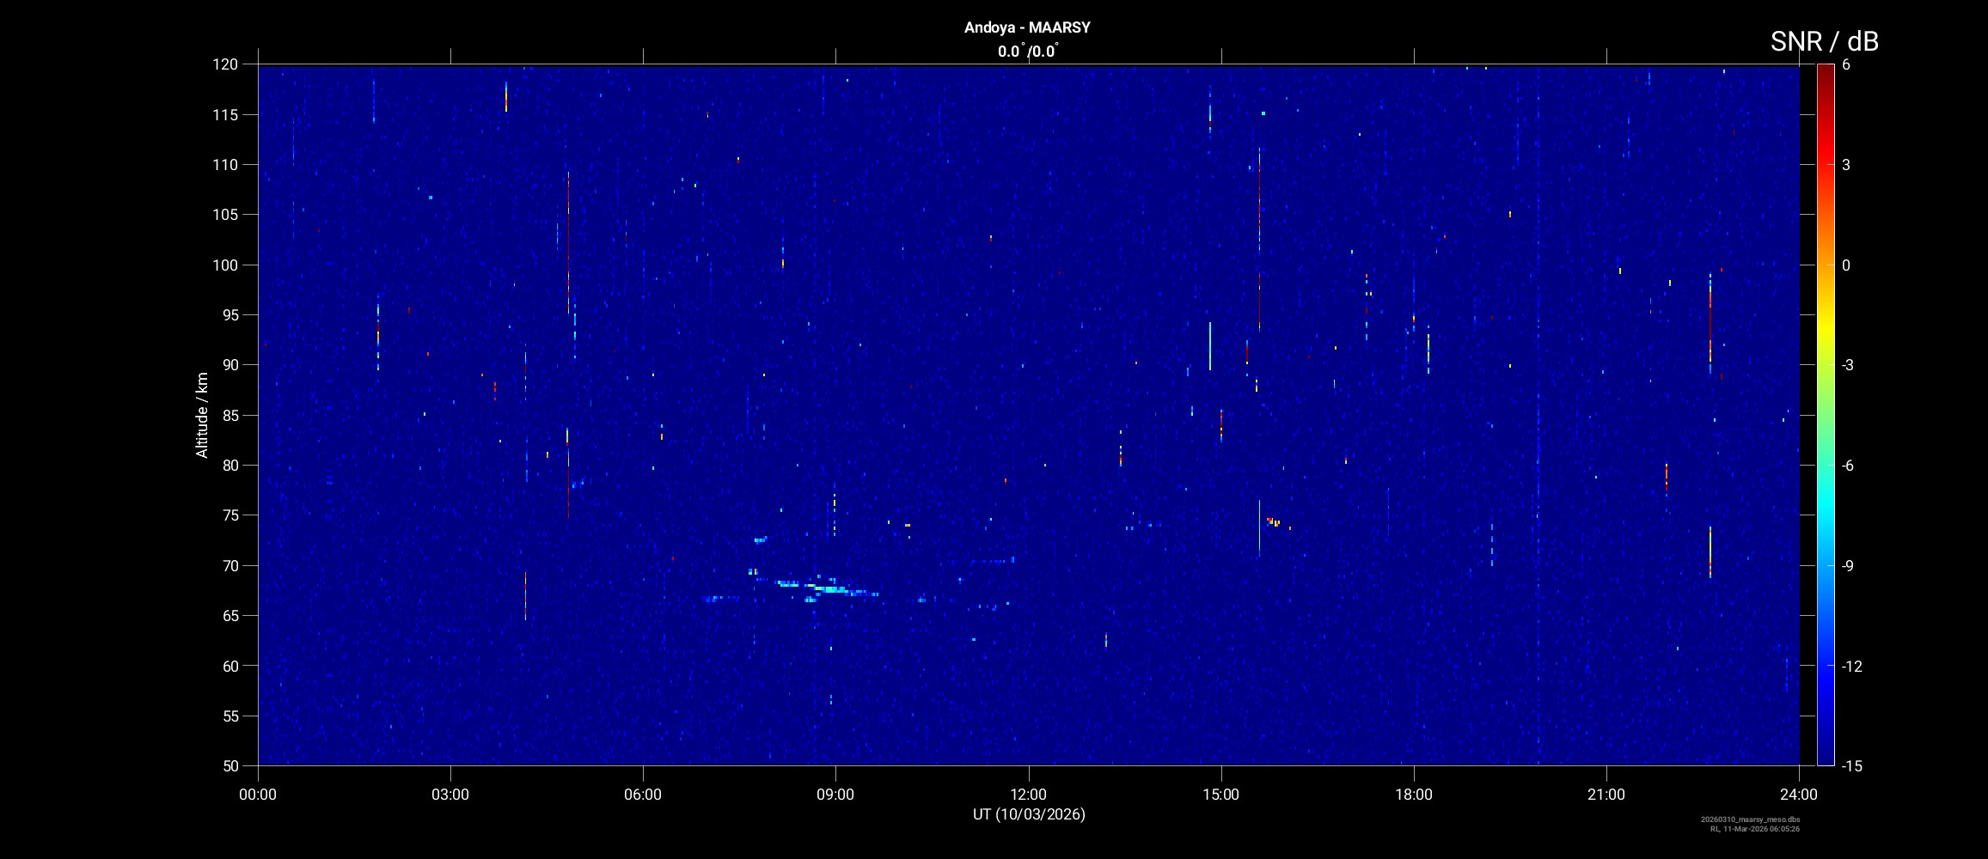This screenshot has width=1988, height=859.
Task: Click the 21:00 time tick label
Action: 1606,795
